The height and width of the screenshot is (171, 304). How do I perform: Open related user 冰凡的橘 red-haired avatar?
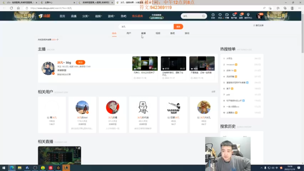pos(112,107)
